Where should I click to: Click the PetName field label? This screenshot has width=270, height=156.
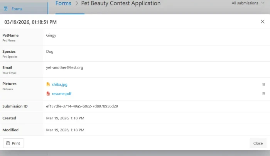click(x=10, y=35)
